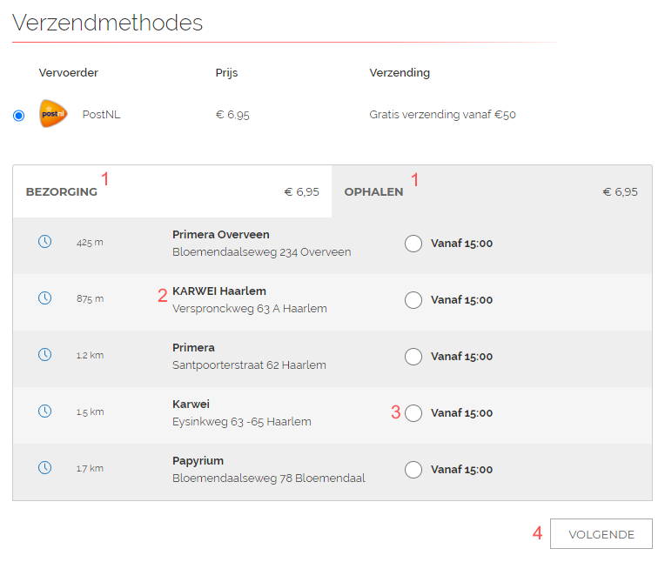Click clock icon for Karwei Eysinkweg
The image size is (665, 562).
tap(45, 411)
